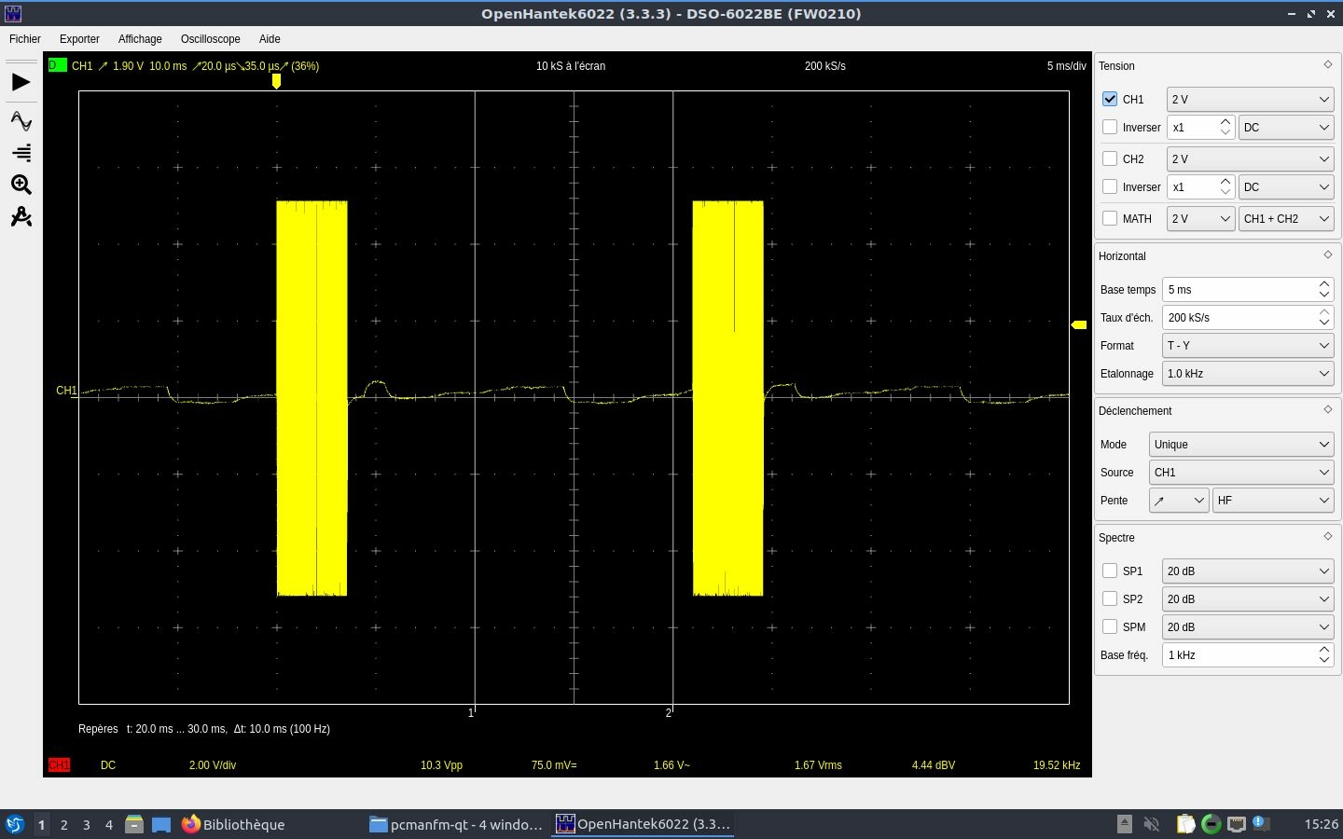Image resolution: width=1343 pixels, height=839 pixels.
Task: Open the Oscilloscope menu
Action: click(211, 38)
